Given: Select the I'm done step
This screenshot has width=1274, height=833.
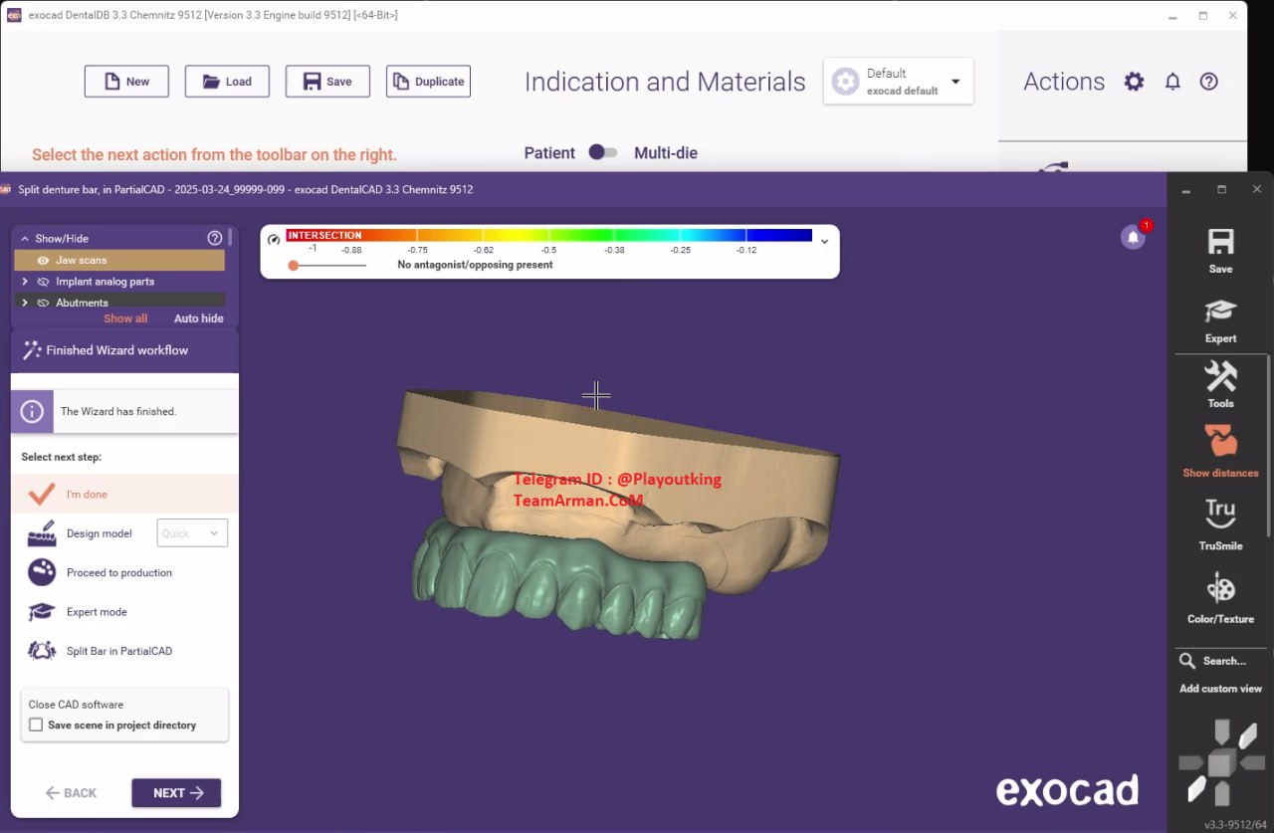Looking at the screenshot, I should click(x=124, y=494).
